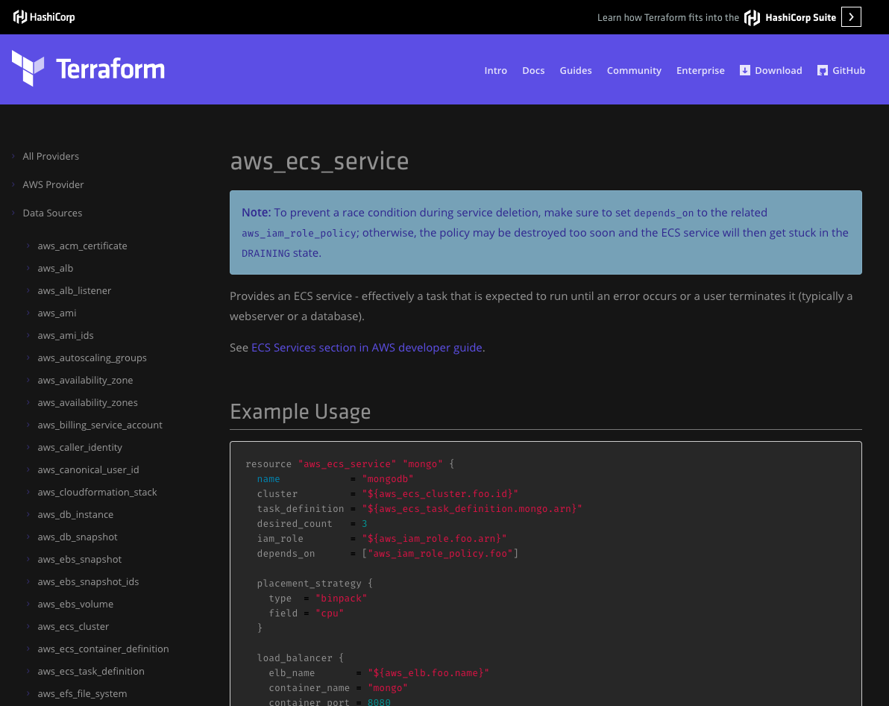Image resolution: width=889 pixels, height=706 pixels.
Task: Click chevron beside aws_ami
Action: tap(28, 312)
